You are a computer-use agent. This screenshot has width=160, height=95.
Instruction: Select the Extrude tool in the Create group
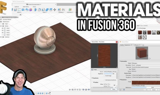coord(15,10)
